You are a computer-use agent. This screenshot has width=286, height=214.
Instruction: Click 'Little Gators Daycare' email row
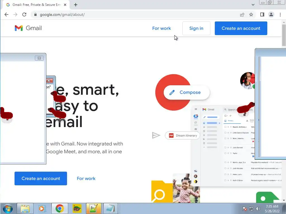(239, 133)
